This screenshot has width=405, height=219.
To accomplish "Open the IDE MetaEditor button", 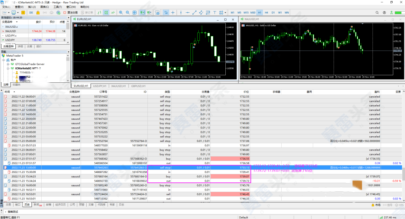I will (x=31, y=12).
